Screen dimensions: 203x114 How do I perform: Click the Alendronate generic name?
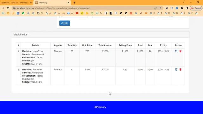pyautogui.click(x=37, y=73)
